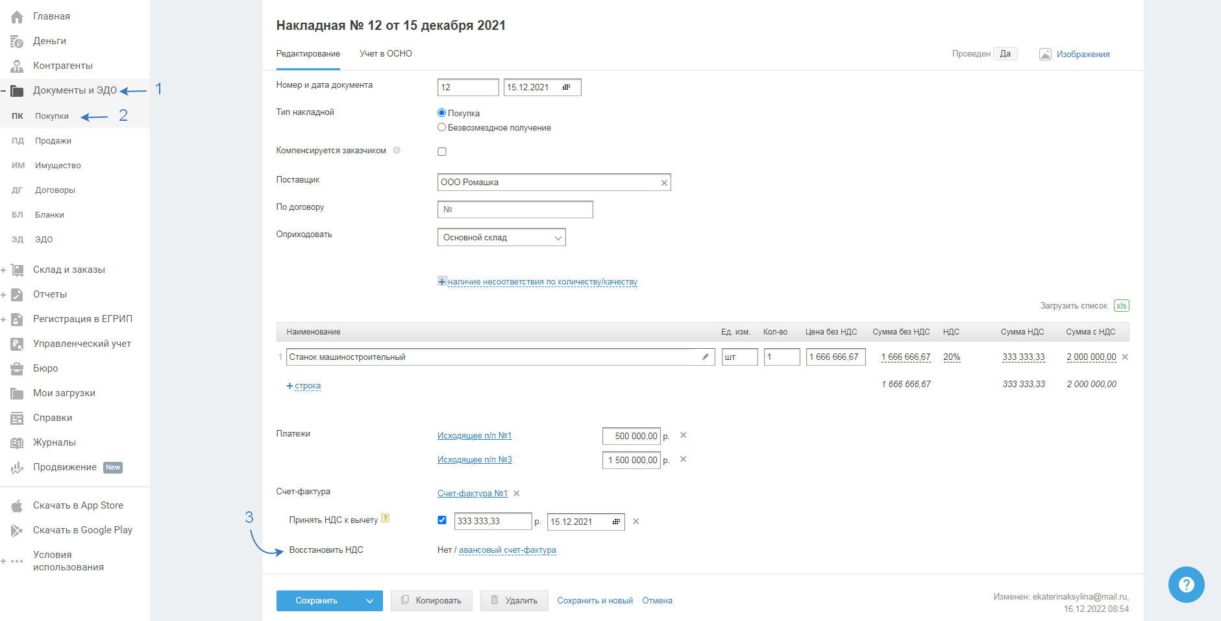1221x621 pixels.
Task: Click the App Store apple icon
Action: pos(17,506)
